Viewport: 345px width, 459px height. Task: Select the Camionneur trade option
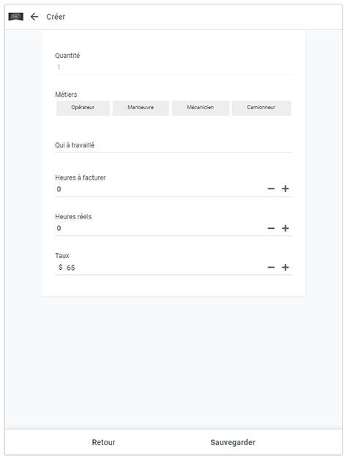tap(261, 108)
